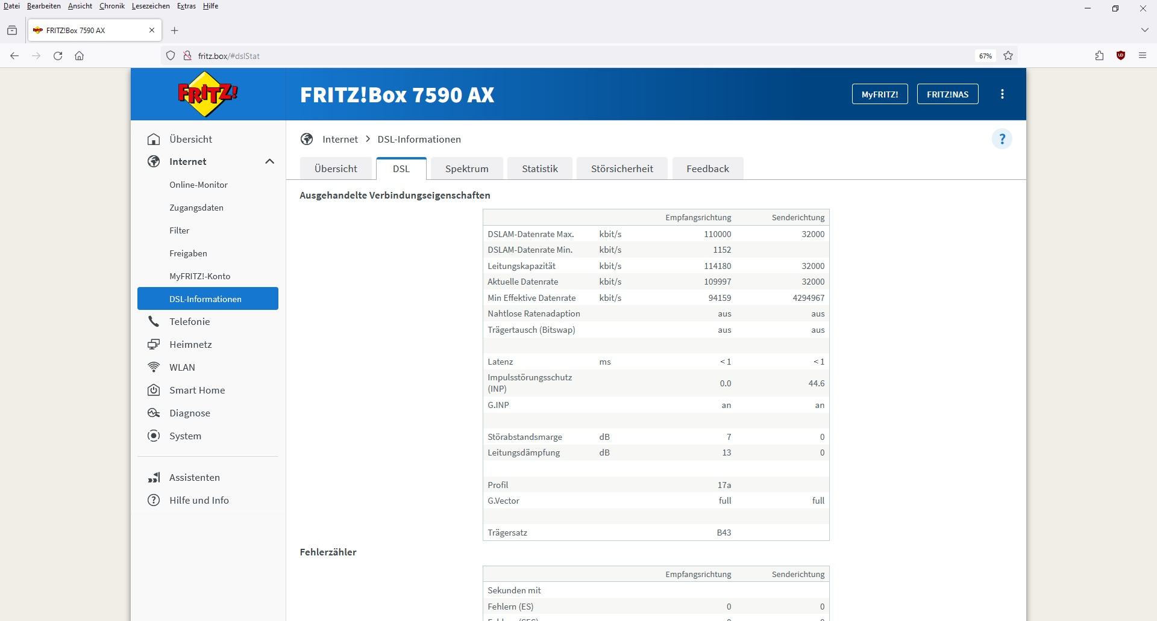The height and width of the screenshot is (621, 1157).
Task: Open the three-dot options menu
Action: (x=1002, y=94)
